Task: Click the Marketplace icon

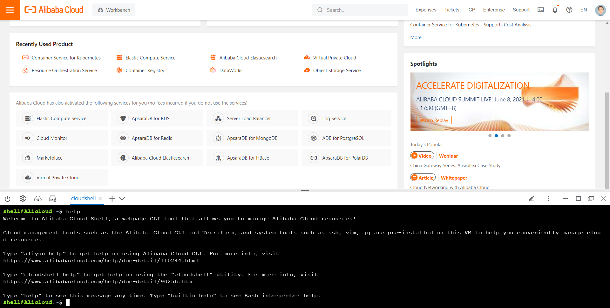Action: [28, 158]
